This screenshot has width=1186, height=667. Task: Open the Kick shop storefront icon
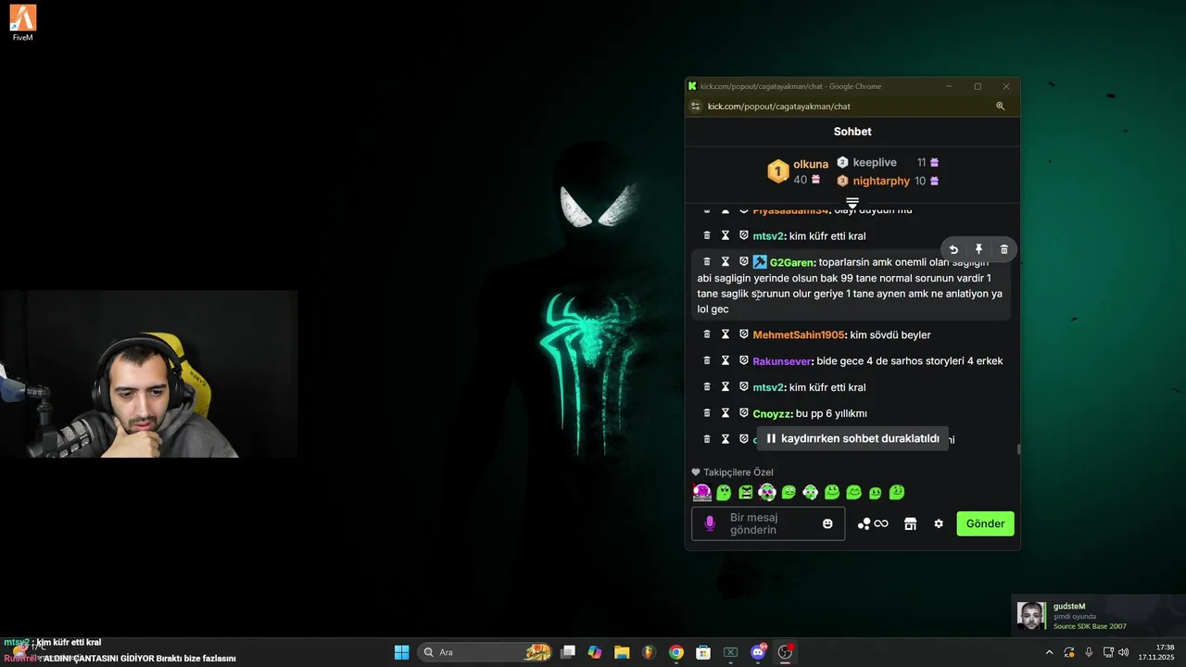910,523
